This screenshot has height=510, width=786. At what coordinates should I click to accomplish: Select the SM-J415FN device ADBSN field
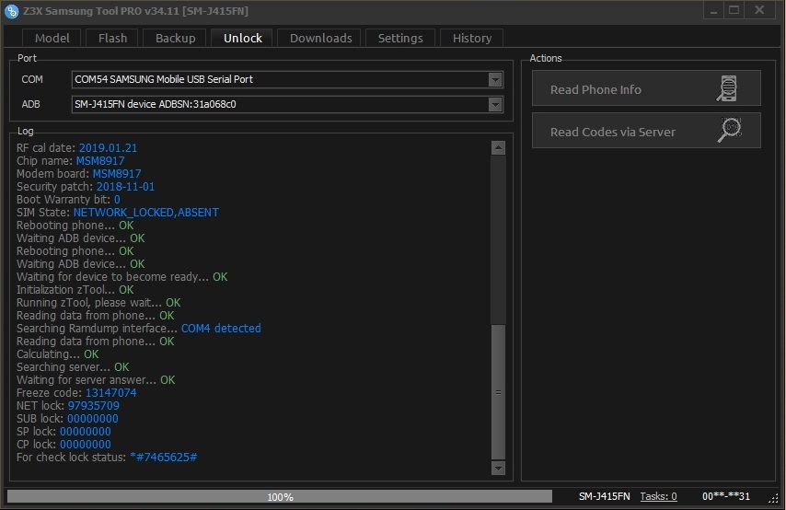[x=287, y=105]
